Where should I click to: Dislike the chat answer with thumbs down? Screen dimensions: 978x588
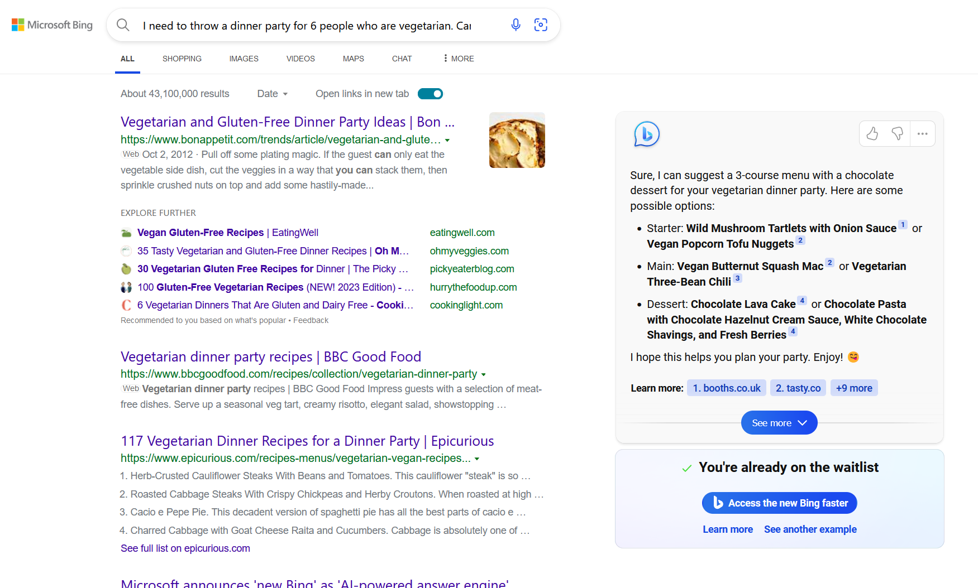point(898,134)
